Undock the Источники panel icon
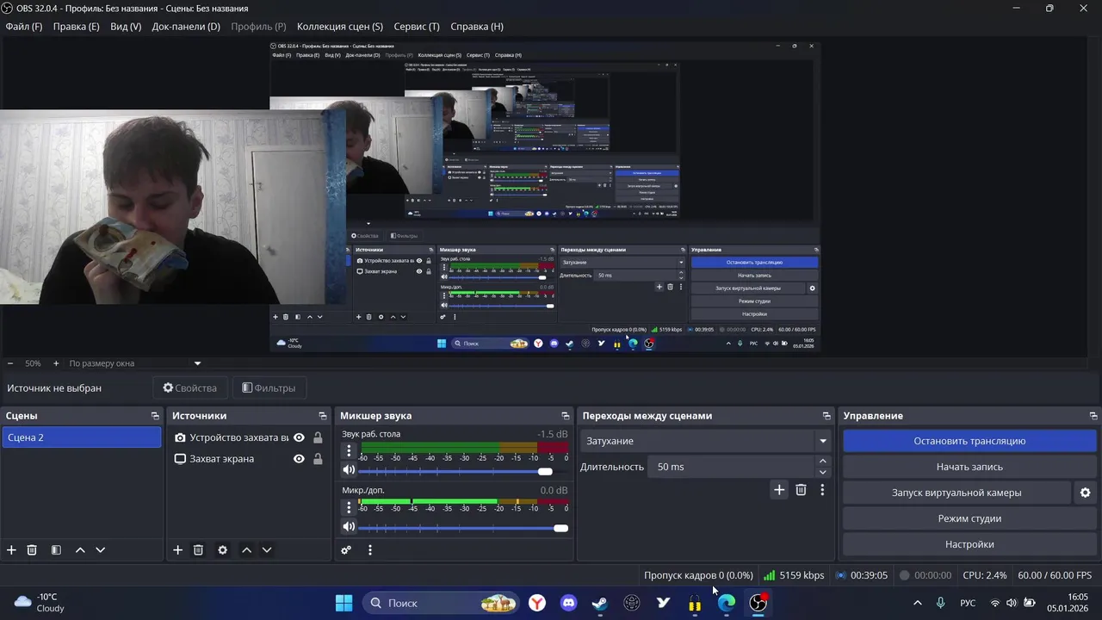Viewport: 1102px width, 620px height. (x=323, y=416)
